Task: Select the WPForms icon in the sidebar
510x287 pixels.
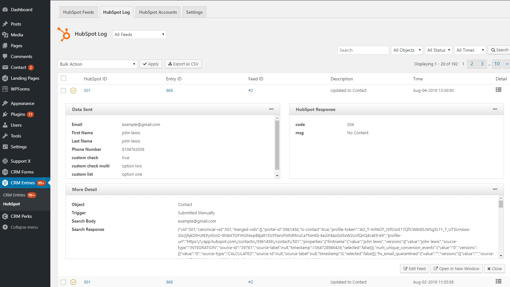Action: point(5,89)
